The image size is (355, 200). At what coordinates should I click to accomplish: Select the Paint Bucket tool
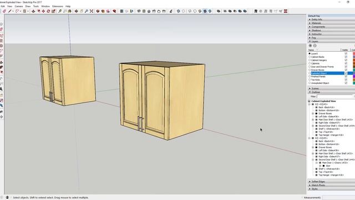pyautogui.click(x=70, y=11)
